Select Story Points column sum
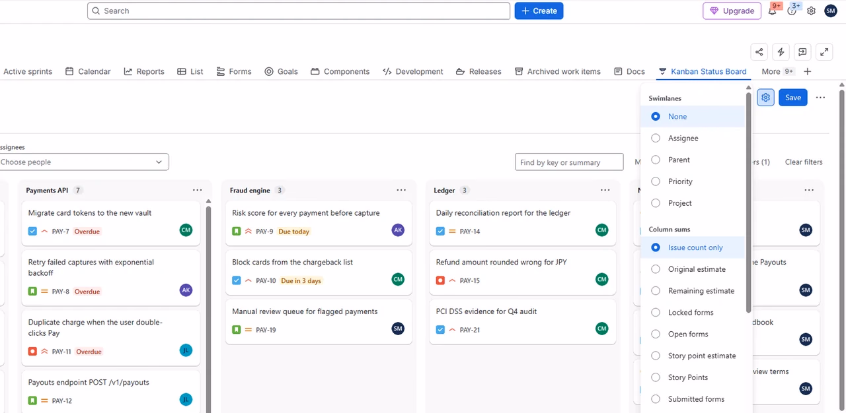The height and width of the screenshot is (413, 846). pos(693,377)
